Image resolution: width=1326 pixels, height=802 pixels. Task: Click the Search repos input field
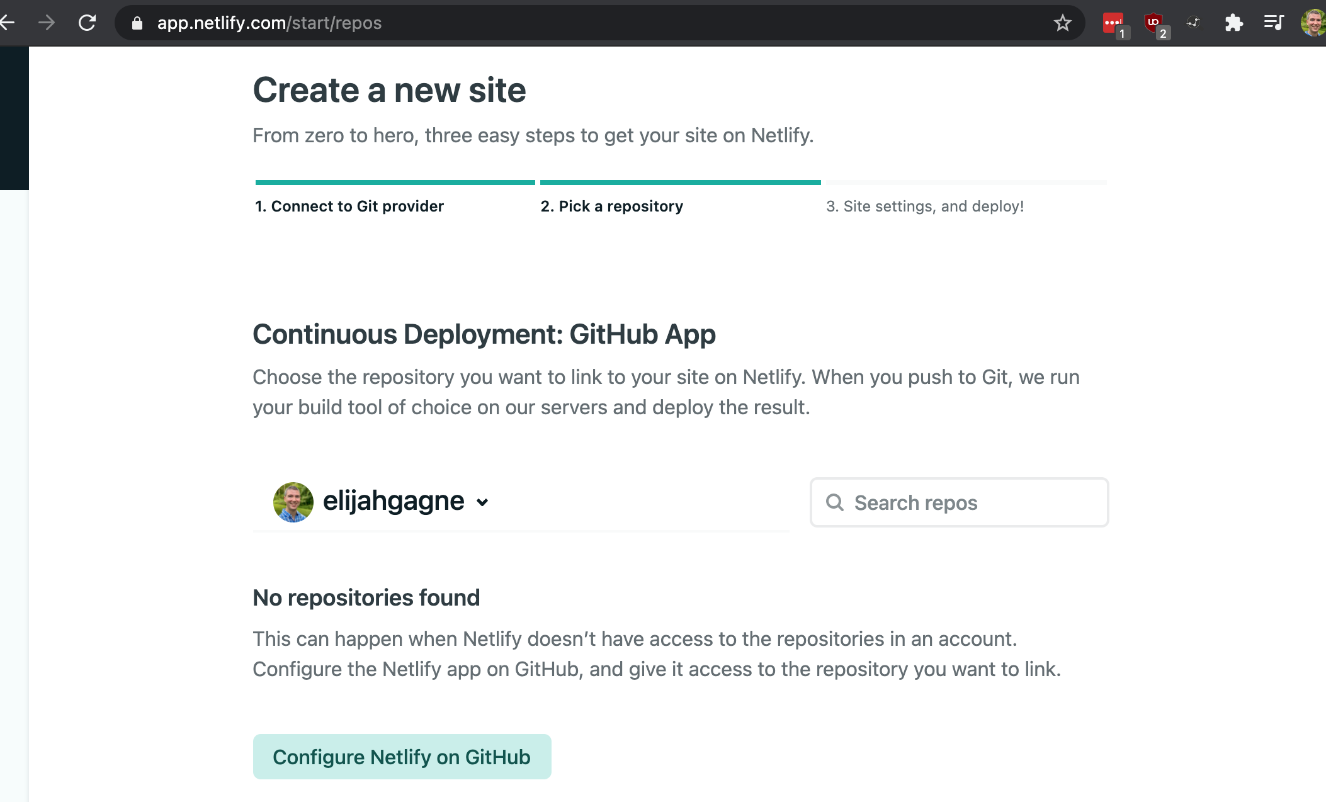click(958, 502)
